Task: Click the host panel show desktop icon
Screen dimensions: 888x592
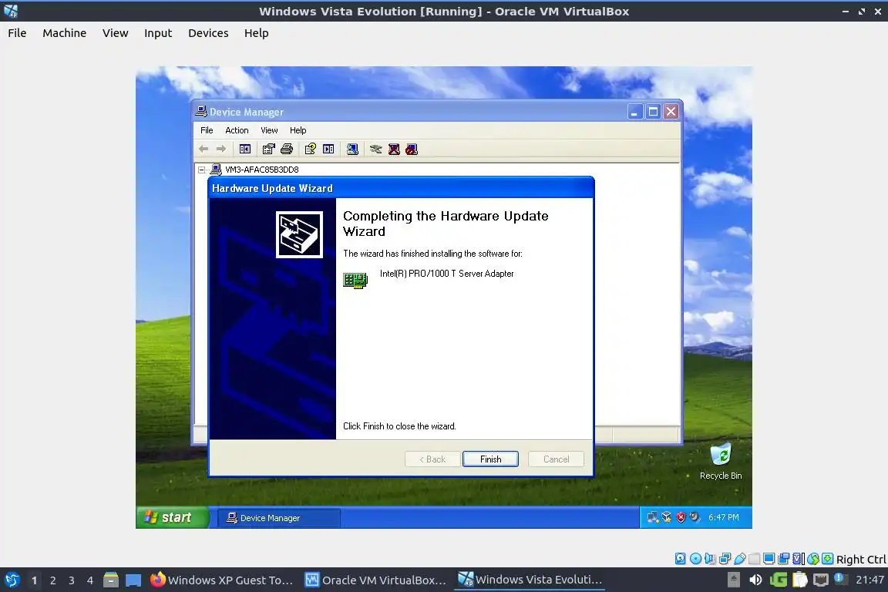Action: coord(133,580)
